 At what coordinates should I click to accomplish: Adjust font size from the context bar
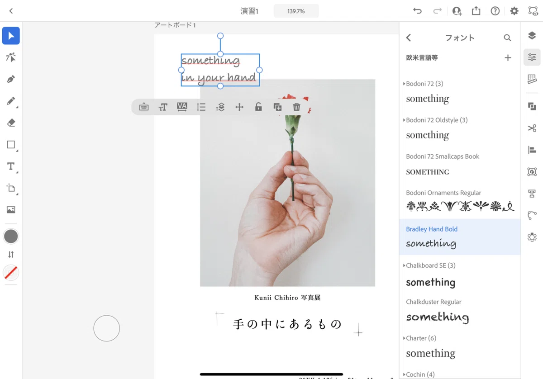pos(163,107)
